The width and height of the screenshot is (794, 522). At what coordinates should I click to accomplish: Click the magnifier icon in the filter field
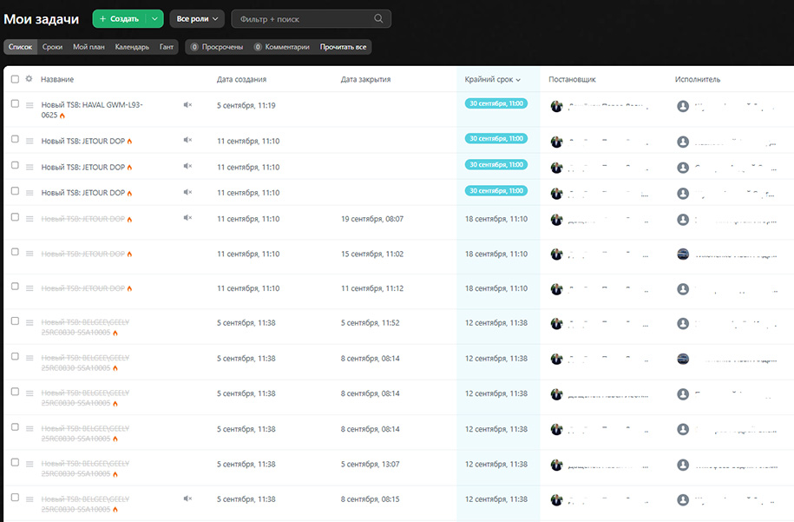point(378,18)
